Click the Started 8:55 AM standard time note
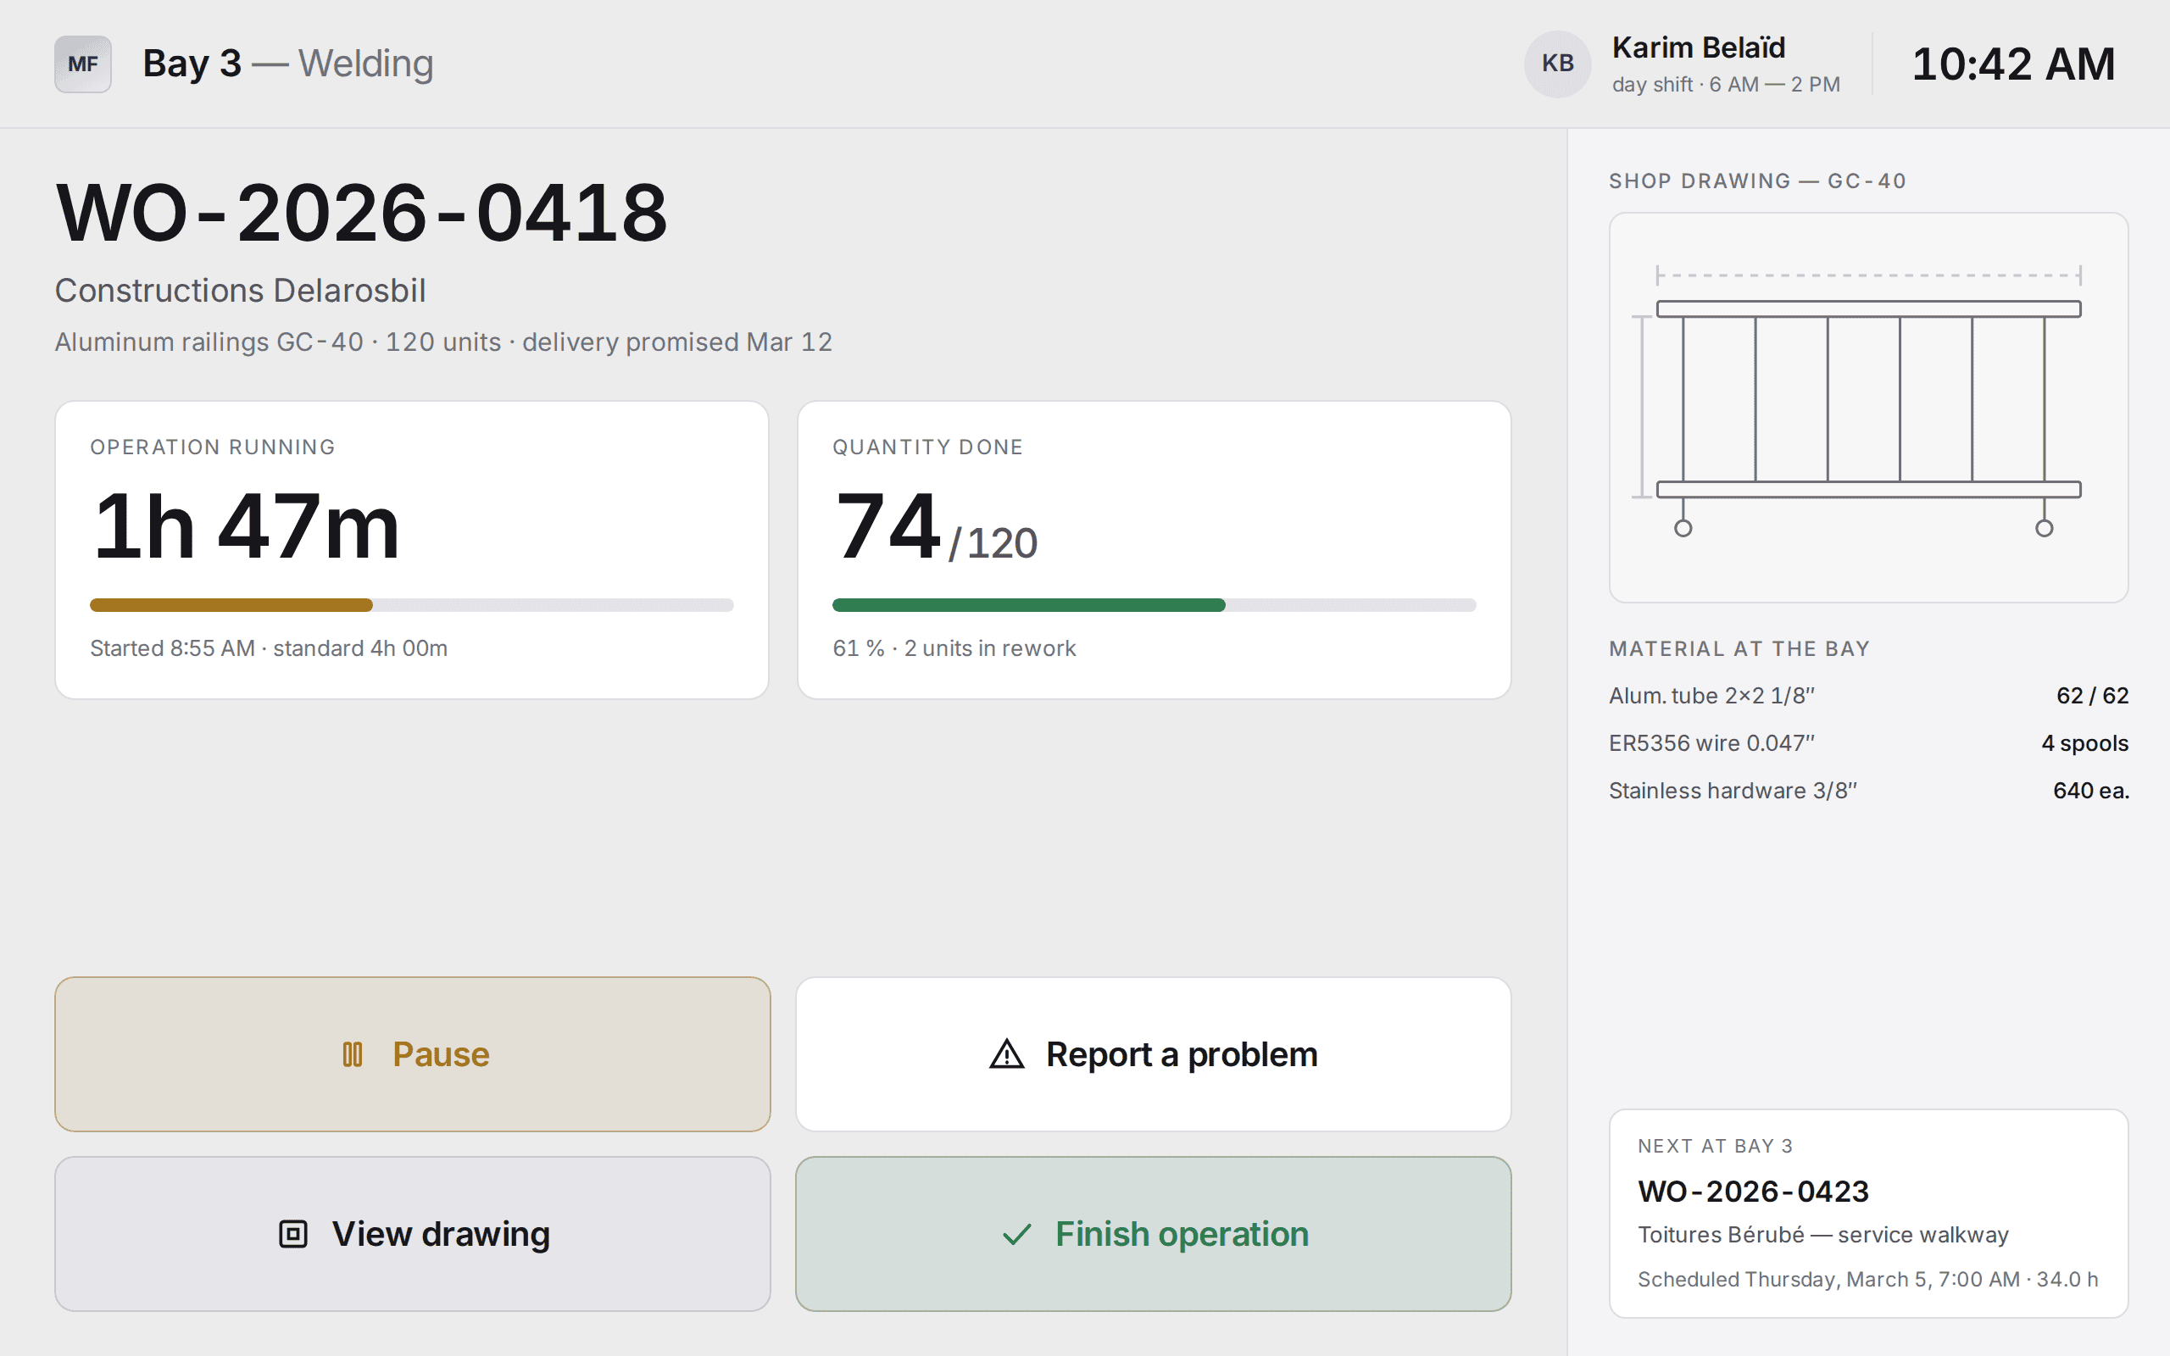This screenshot has width=2170, height=1356. pos(269,648)
